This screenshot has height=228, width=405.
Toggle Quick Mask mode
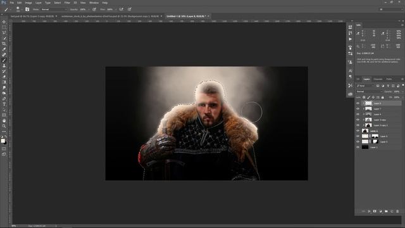[x=4, y=149]
